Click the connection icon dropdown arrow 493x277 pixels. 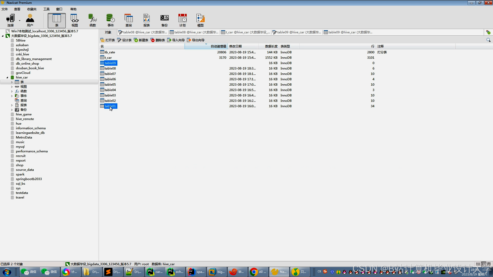[x=20, y=21]
